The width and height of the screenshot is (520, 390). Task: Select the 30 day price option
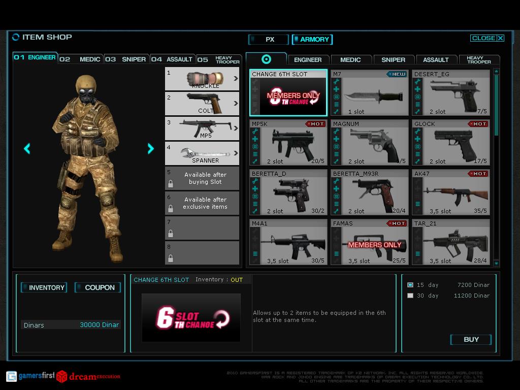coord(410,296)
